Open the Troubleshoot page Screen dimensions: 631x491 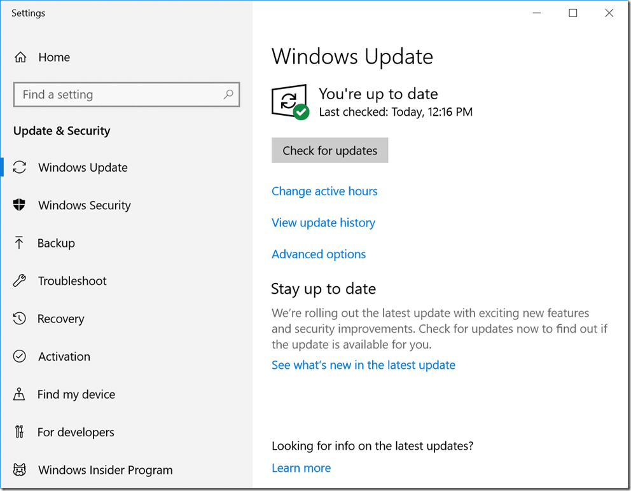[x=73, y=281]
